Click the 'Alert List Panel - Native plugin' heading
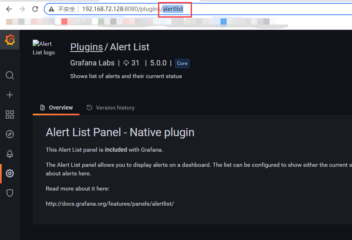The height and width of the screenshot is (240, 352). tap(120, 132)
